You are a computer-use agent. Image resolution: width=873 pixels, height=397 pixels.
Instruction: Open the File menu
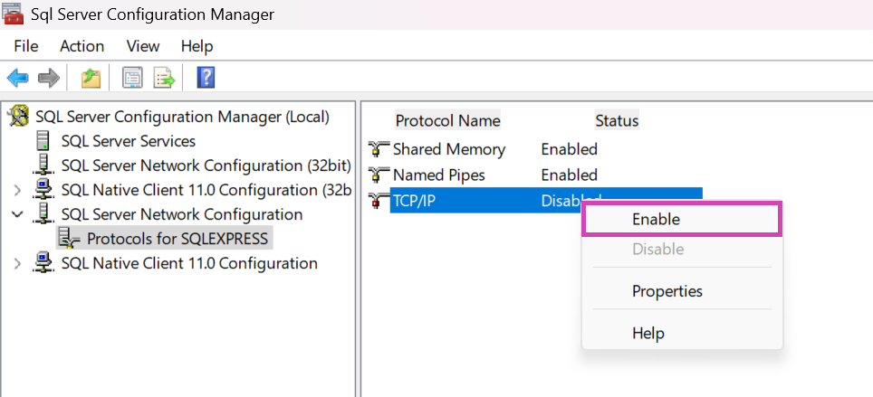[x=26, y=46]
